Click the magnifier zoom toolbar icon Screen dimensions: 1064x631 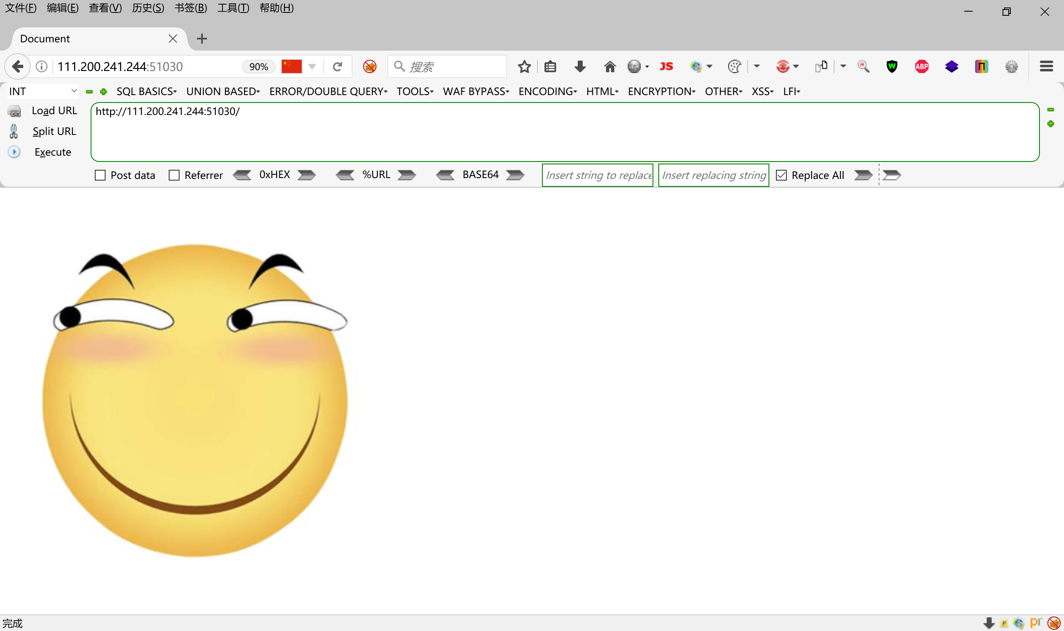(x=863, y=66)
